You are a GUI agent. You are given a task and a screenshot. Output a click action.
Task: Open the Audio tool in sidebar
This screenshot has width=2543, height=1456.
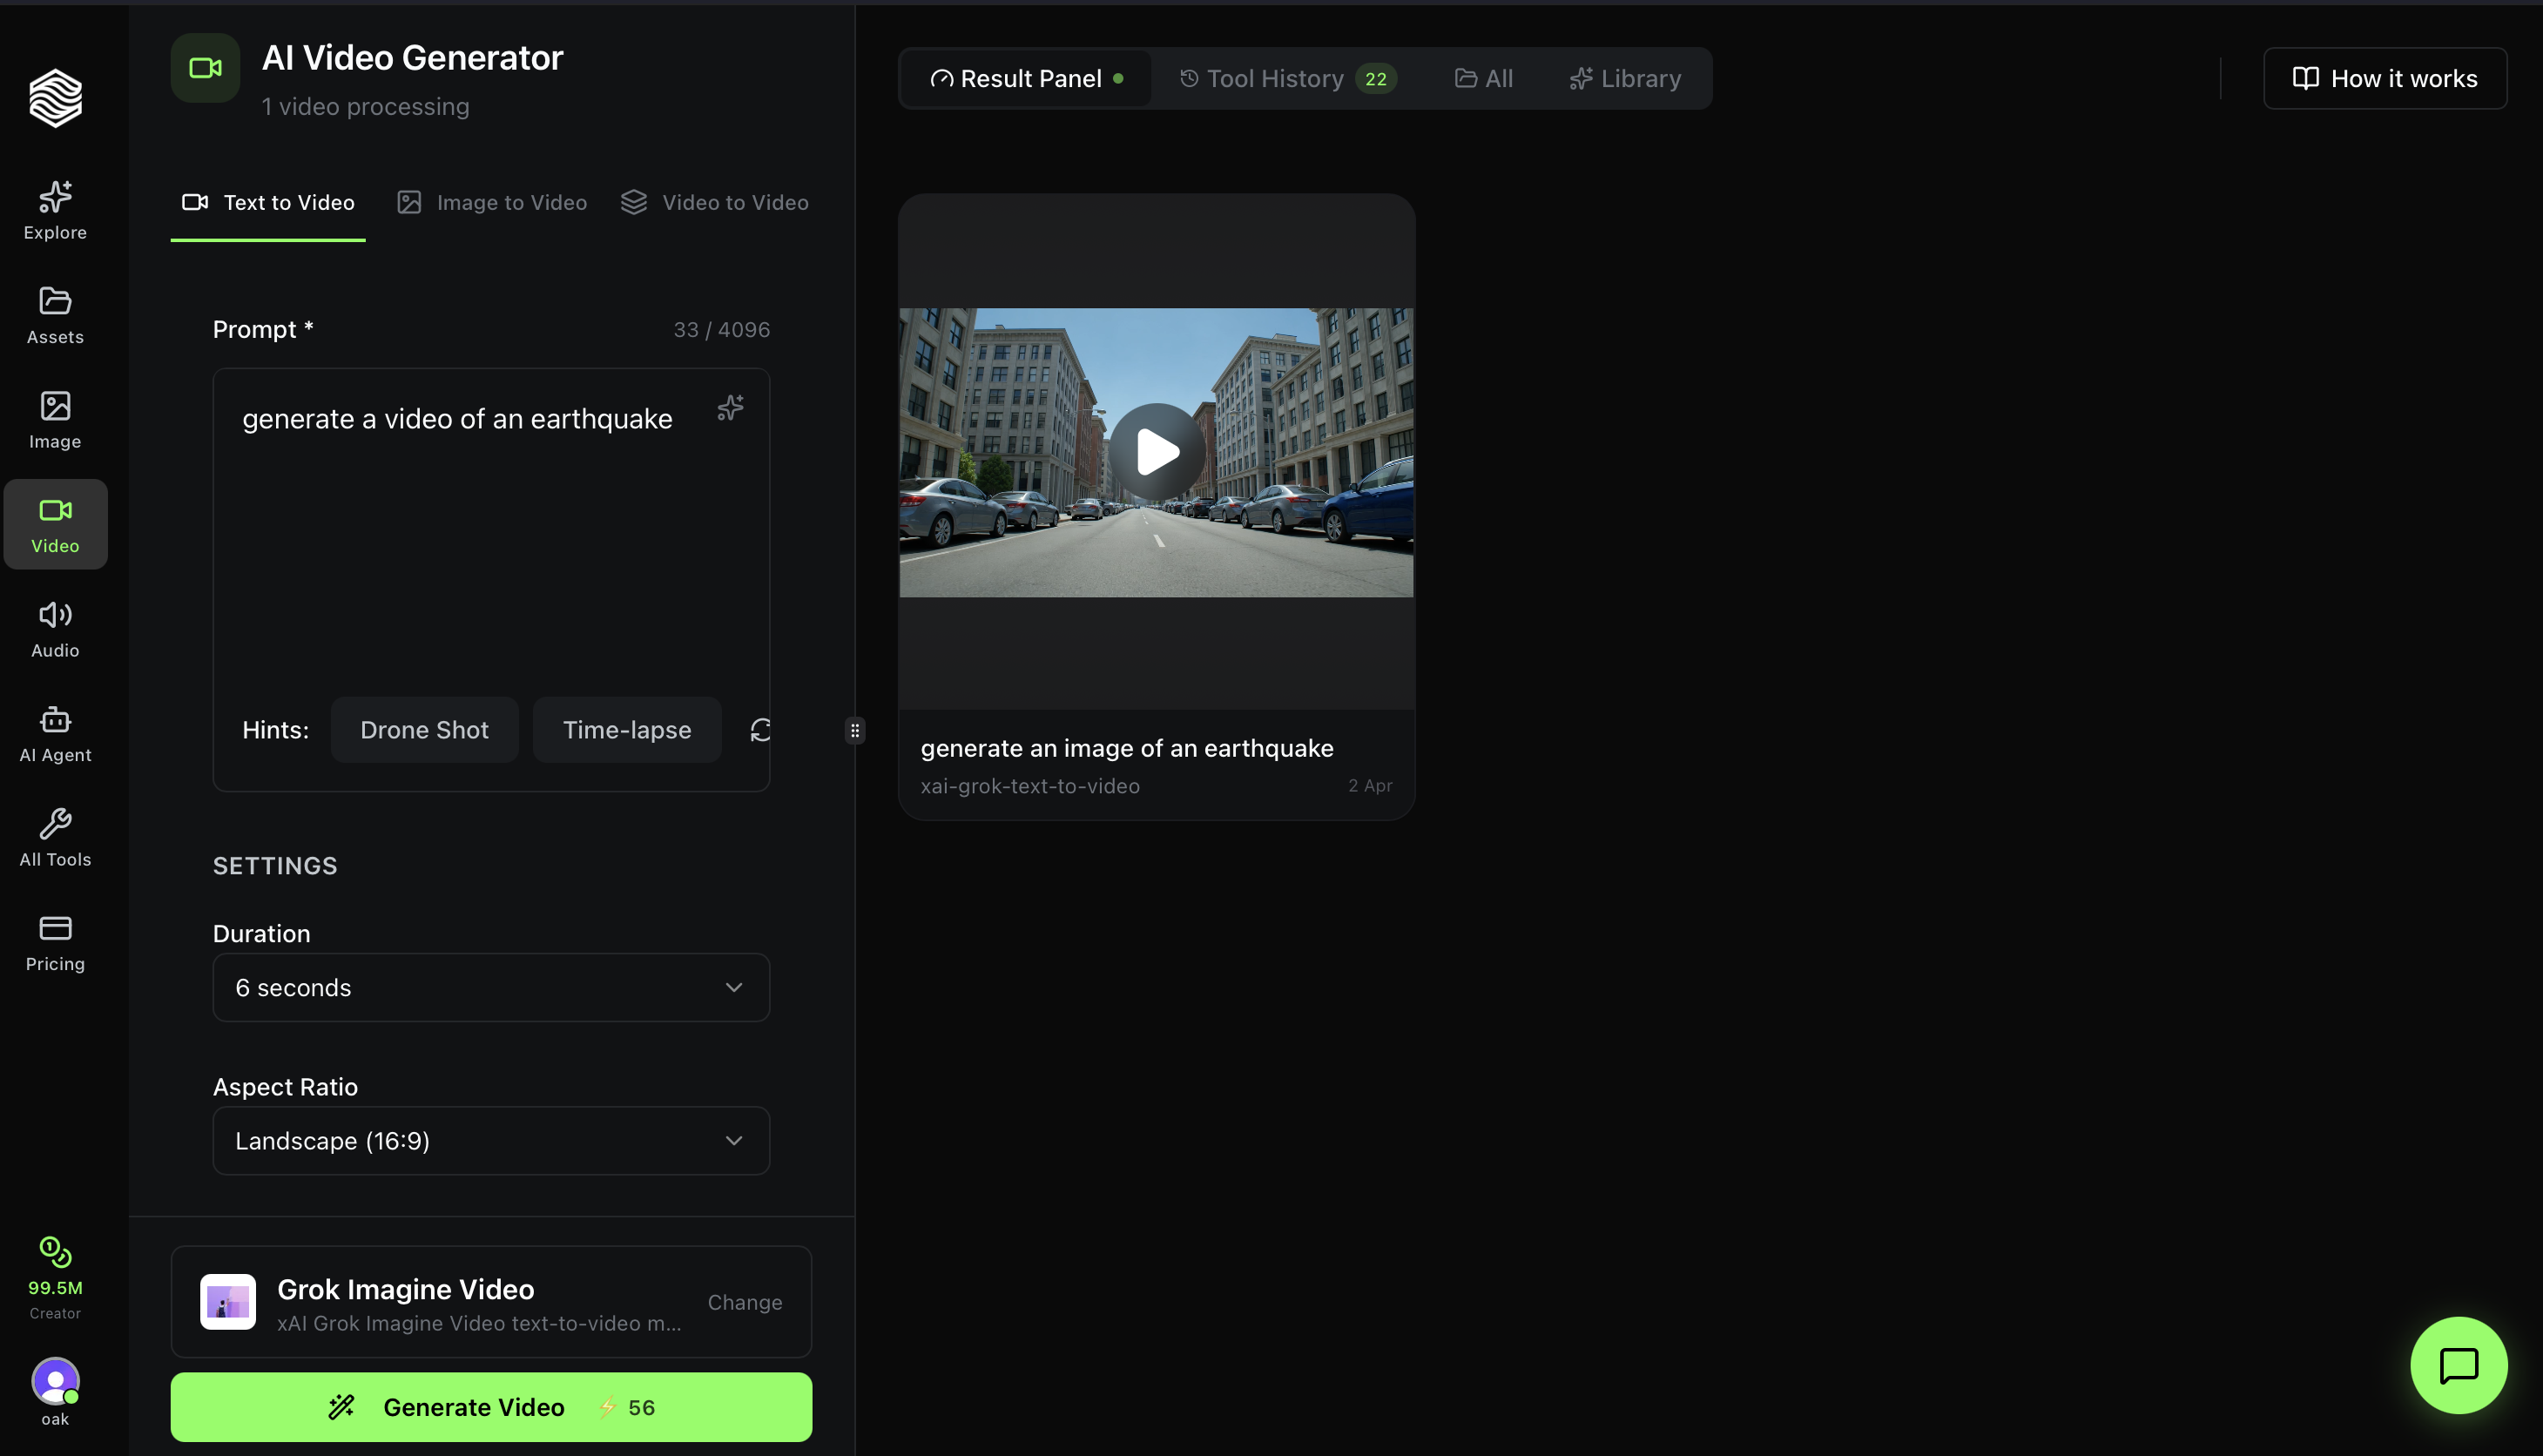coord(55,628)
